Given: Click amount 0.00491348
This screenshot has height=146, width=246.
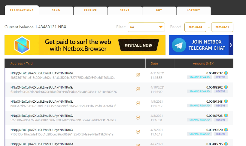Looking at the screenshot, I should pos(214,101).
